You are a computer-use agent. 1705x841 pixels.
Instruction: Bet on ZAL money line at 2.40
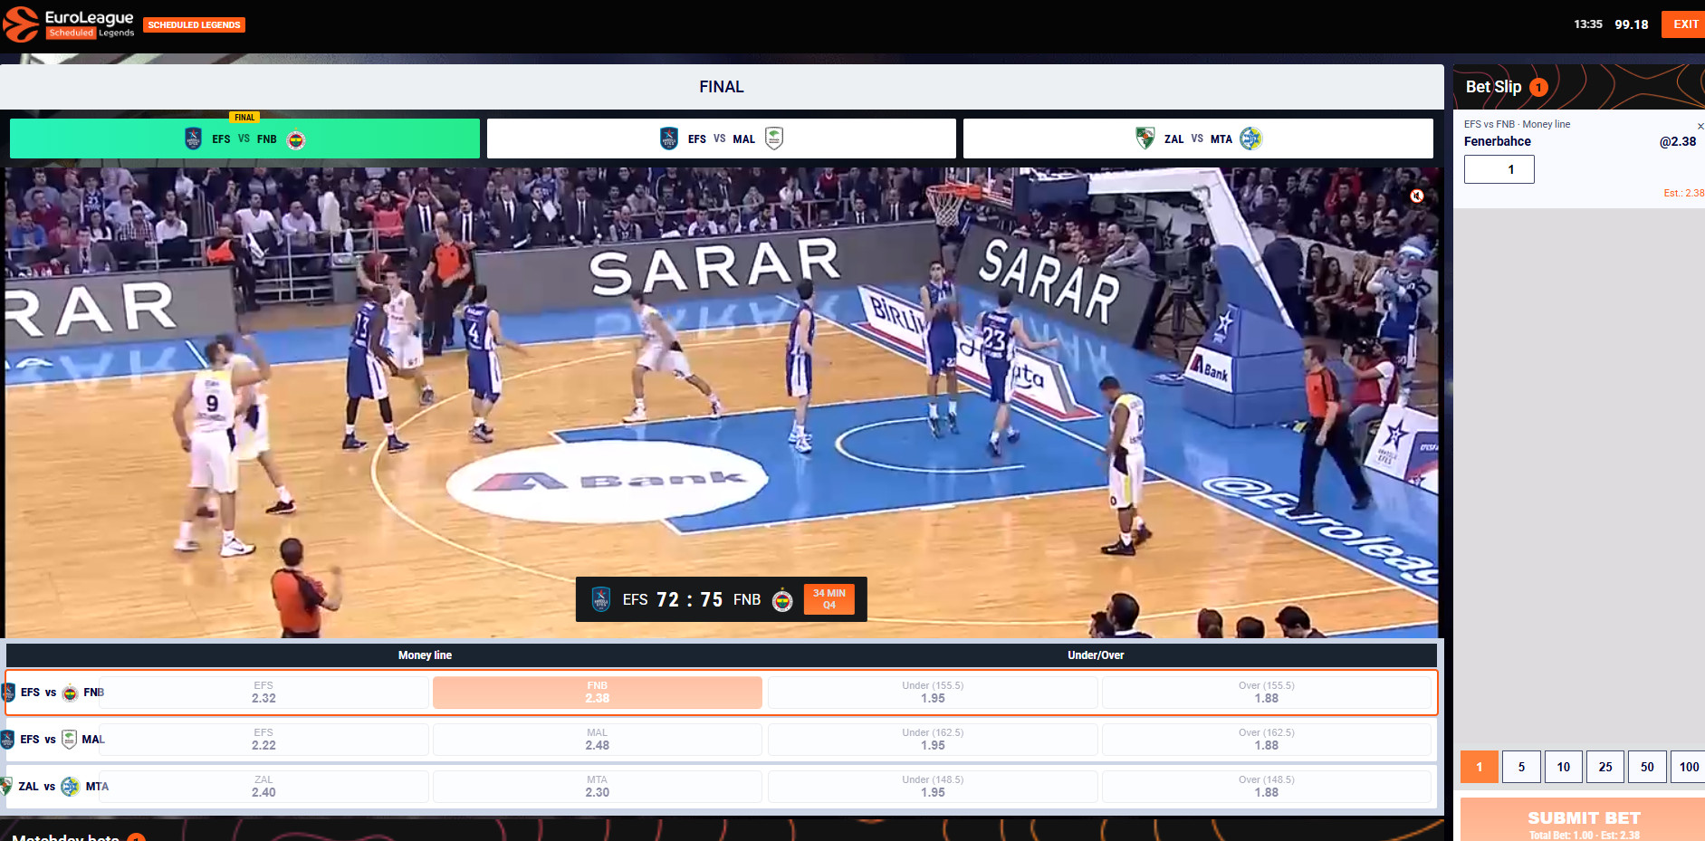(263, 787)
